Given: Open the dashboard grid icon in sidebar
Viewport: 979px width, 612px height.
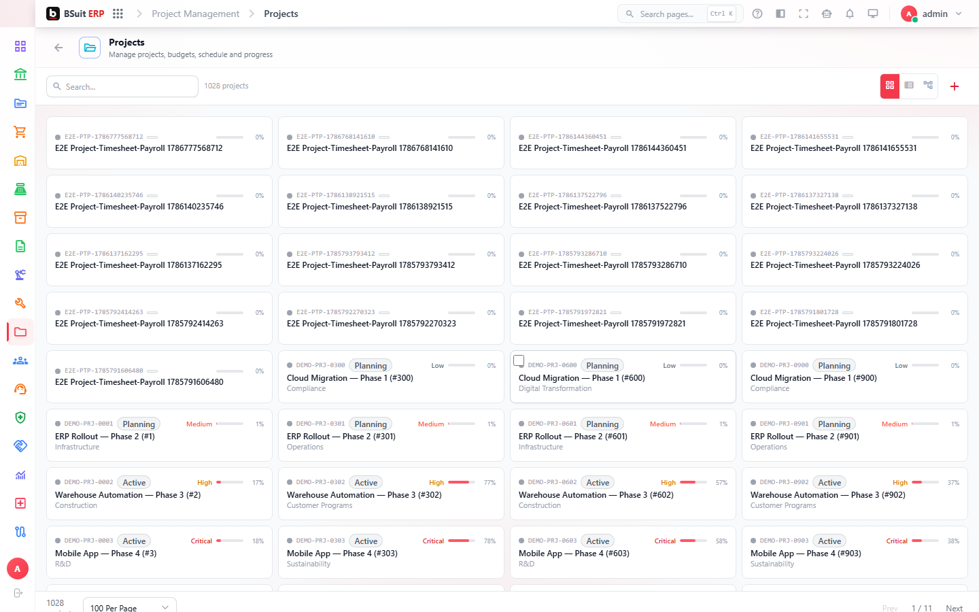Looking at the screenshot, I should point(20,46).
